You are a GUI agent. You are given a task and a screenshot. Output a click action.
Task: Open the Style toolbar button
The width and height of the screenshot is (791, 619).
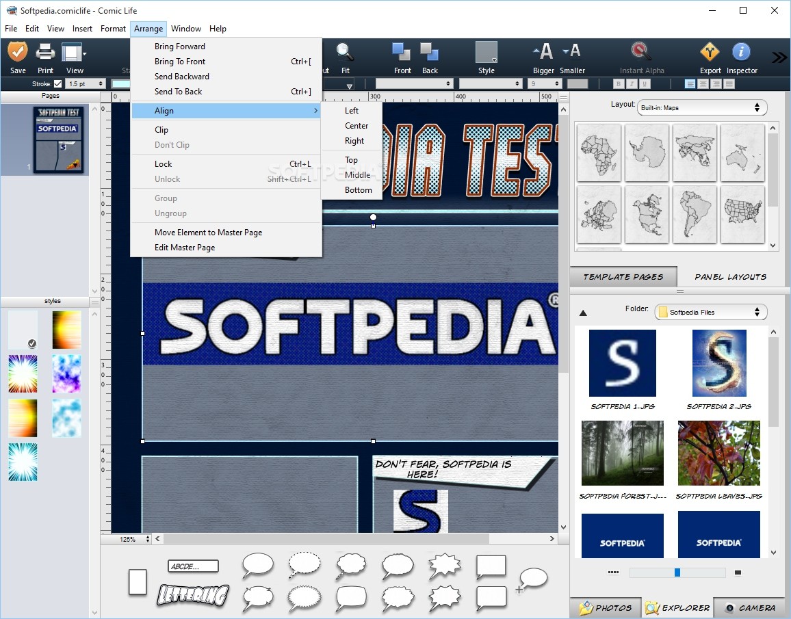tap(487, 52)
